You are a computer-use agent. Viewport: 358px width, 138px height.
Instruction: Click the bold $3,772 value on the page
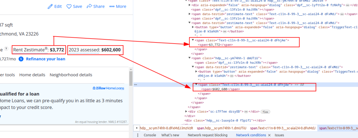[57, 49]
